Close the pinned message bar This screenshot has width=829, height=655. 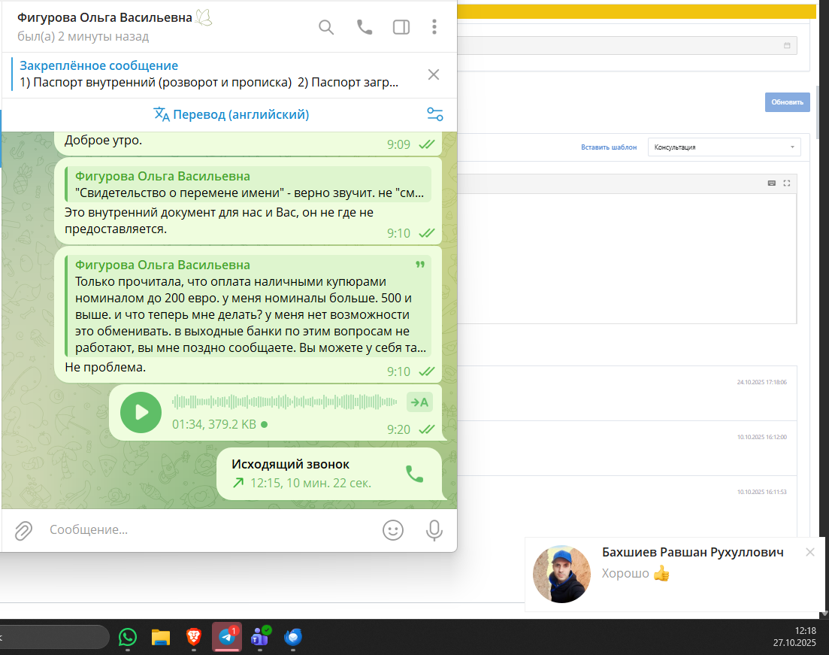pyautogui.click(x=434, y=74)
